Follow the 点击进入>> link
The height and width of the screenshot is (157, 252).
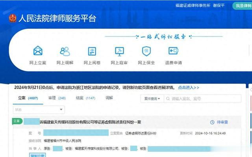189,88
